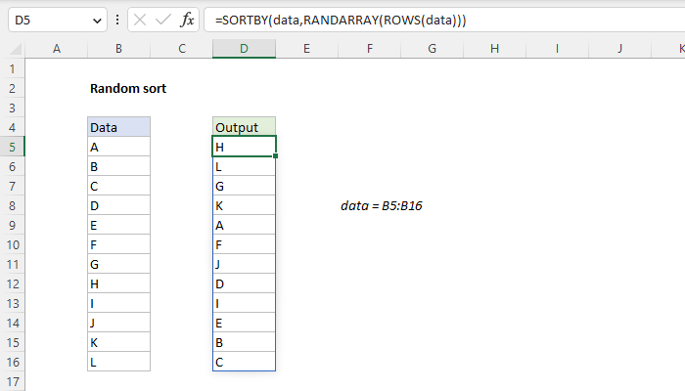The image size is (685, 391).
Task: Select row 16 header
Action: 12,363
